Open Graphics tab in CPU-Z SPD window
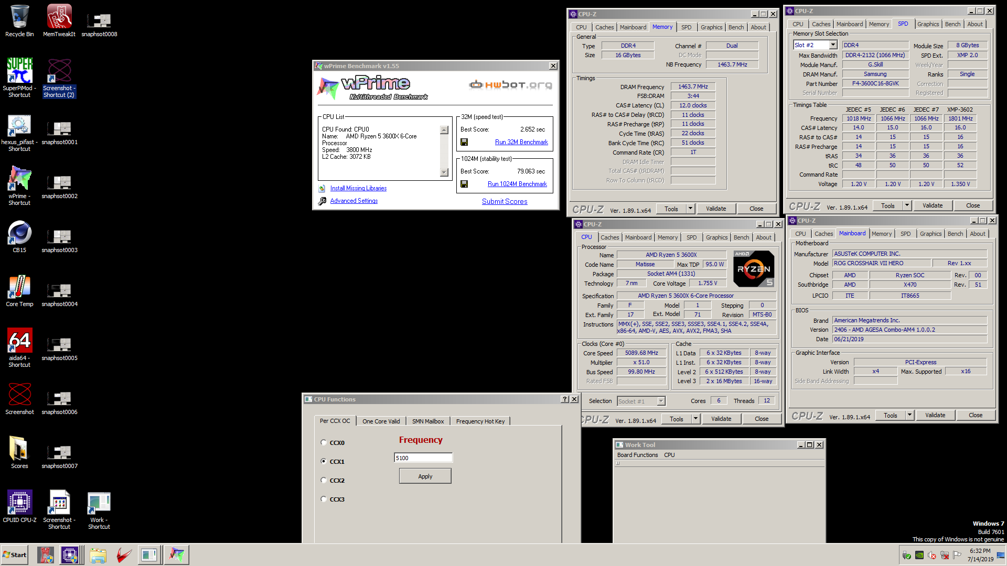The width and height of the screenshot is (1007, 566). click(928, 24)
